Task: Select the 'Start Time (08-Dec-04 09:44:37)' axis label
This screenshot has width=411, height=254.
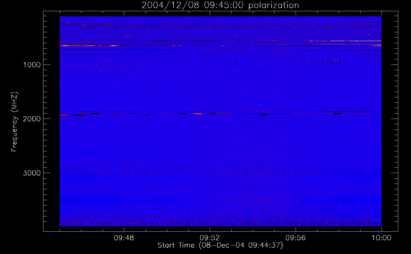Action: (x=220, y=245)
